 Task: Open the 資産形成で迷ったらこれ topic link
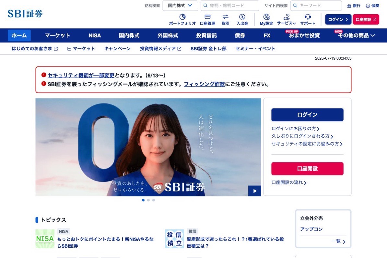point(235,242)
